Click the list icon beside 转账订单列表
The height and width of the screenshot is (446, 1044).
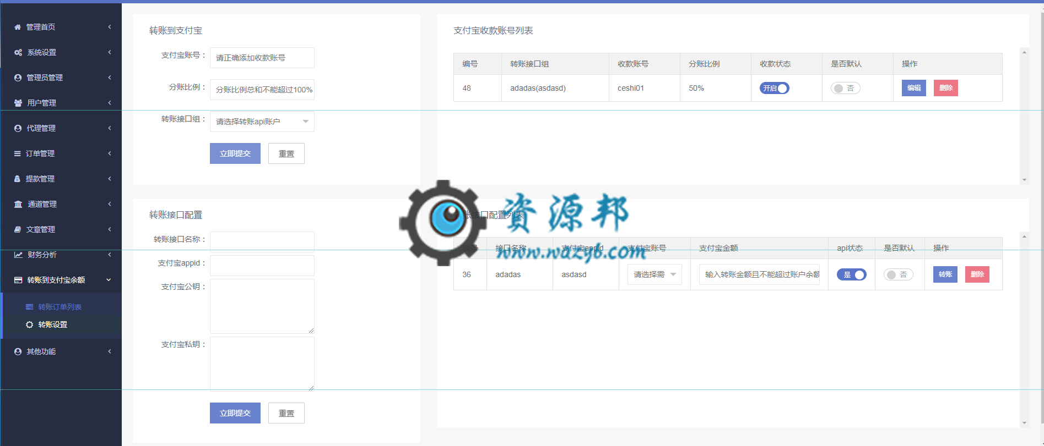pyautogui.click(x=30, y=307)
